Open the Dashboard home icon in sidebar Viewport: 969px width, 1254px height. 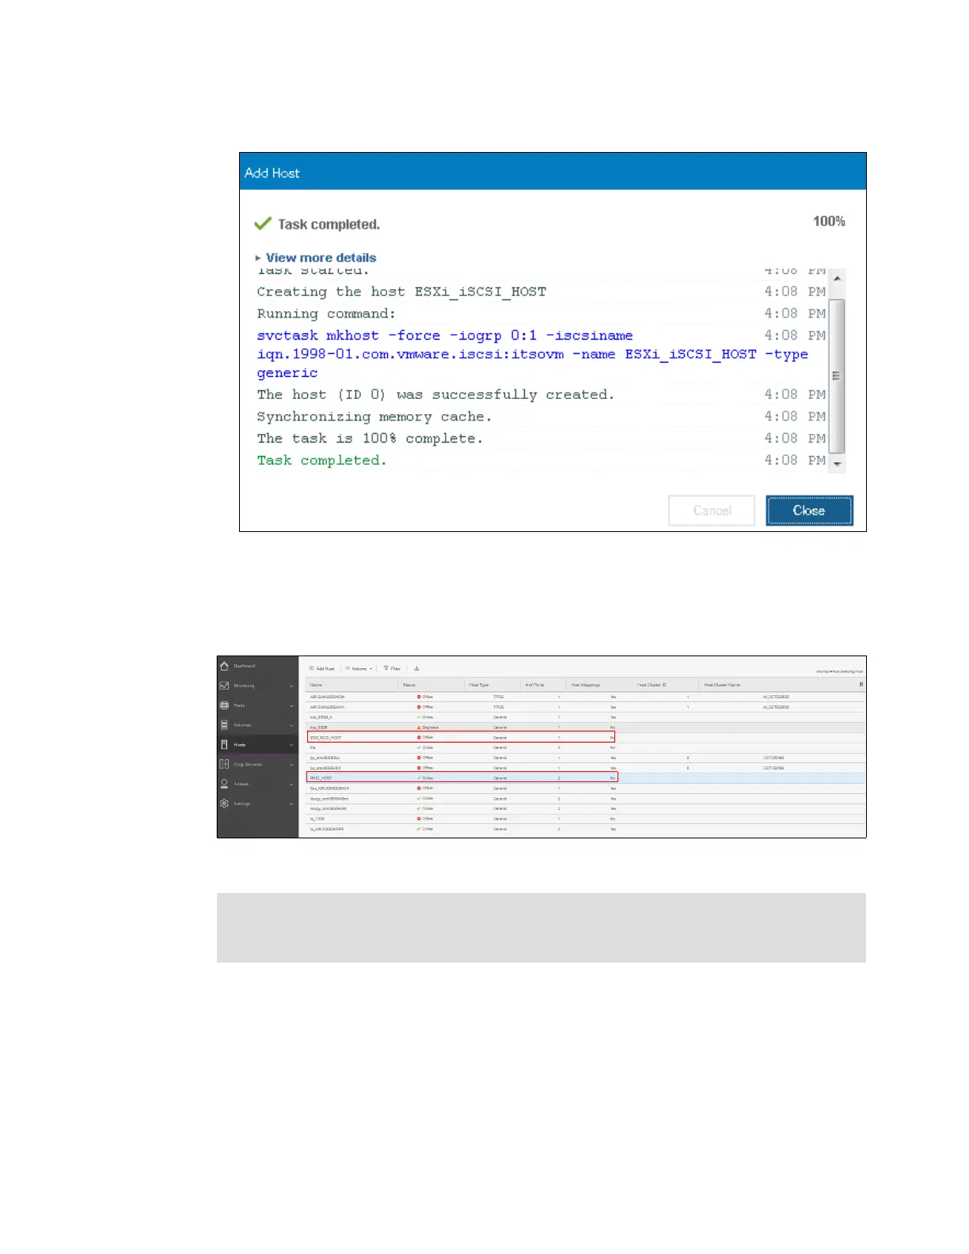click(225, 666)
